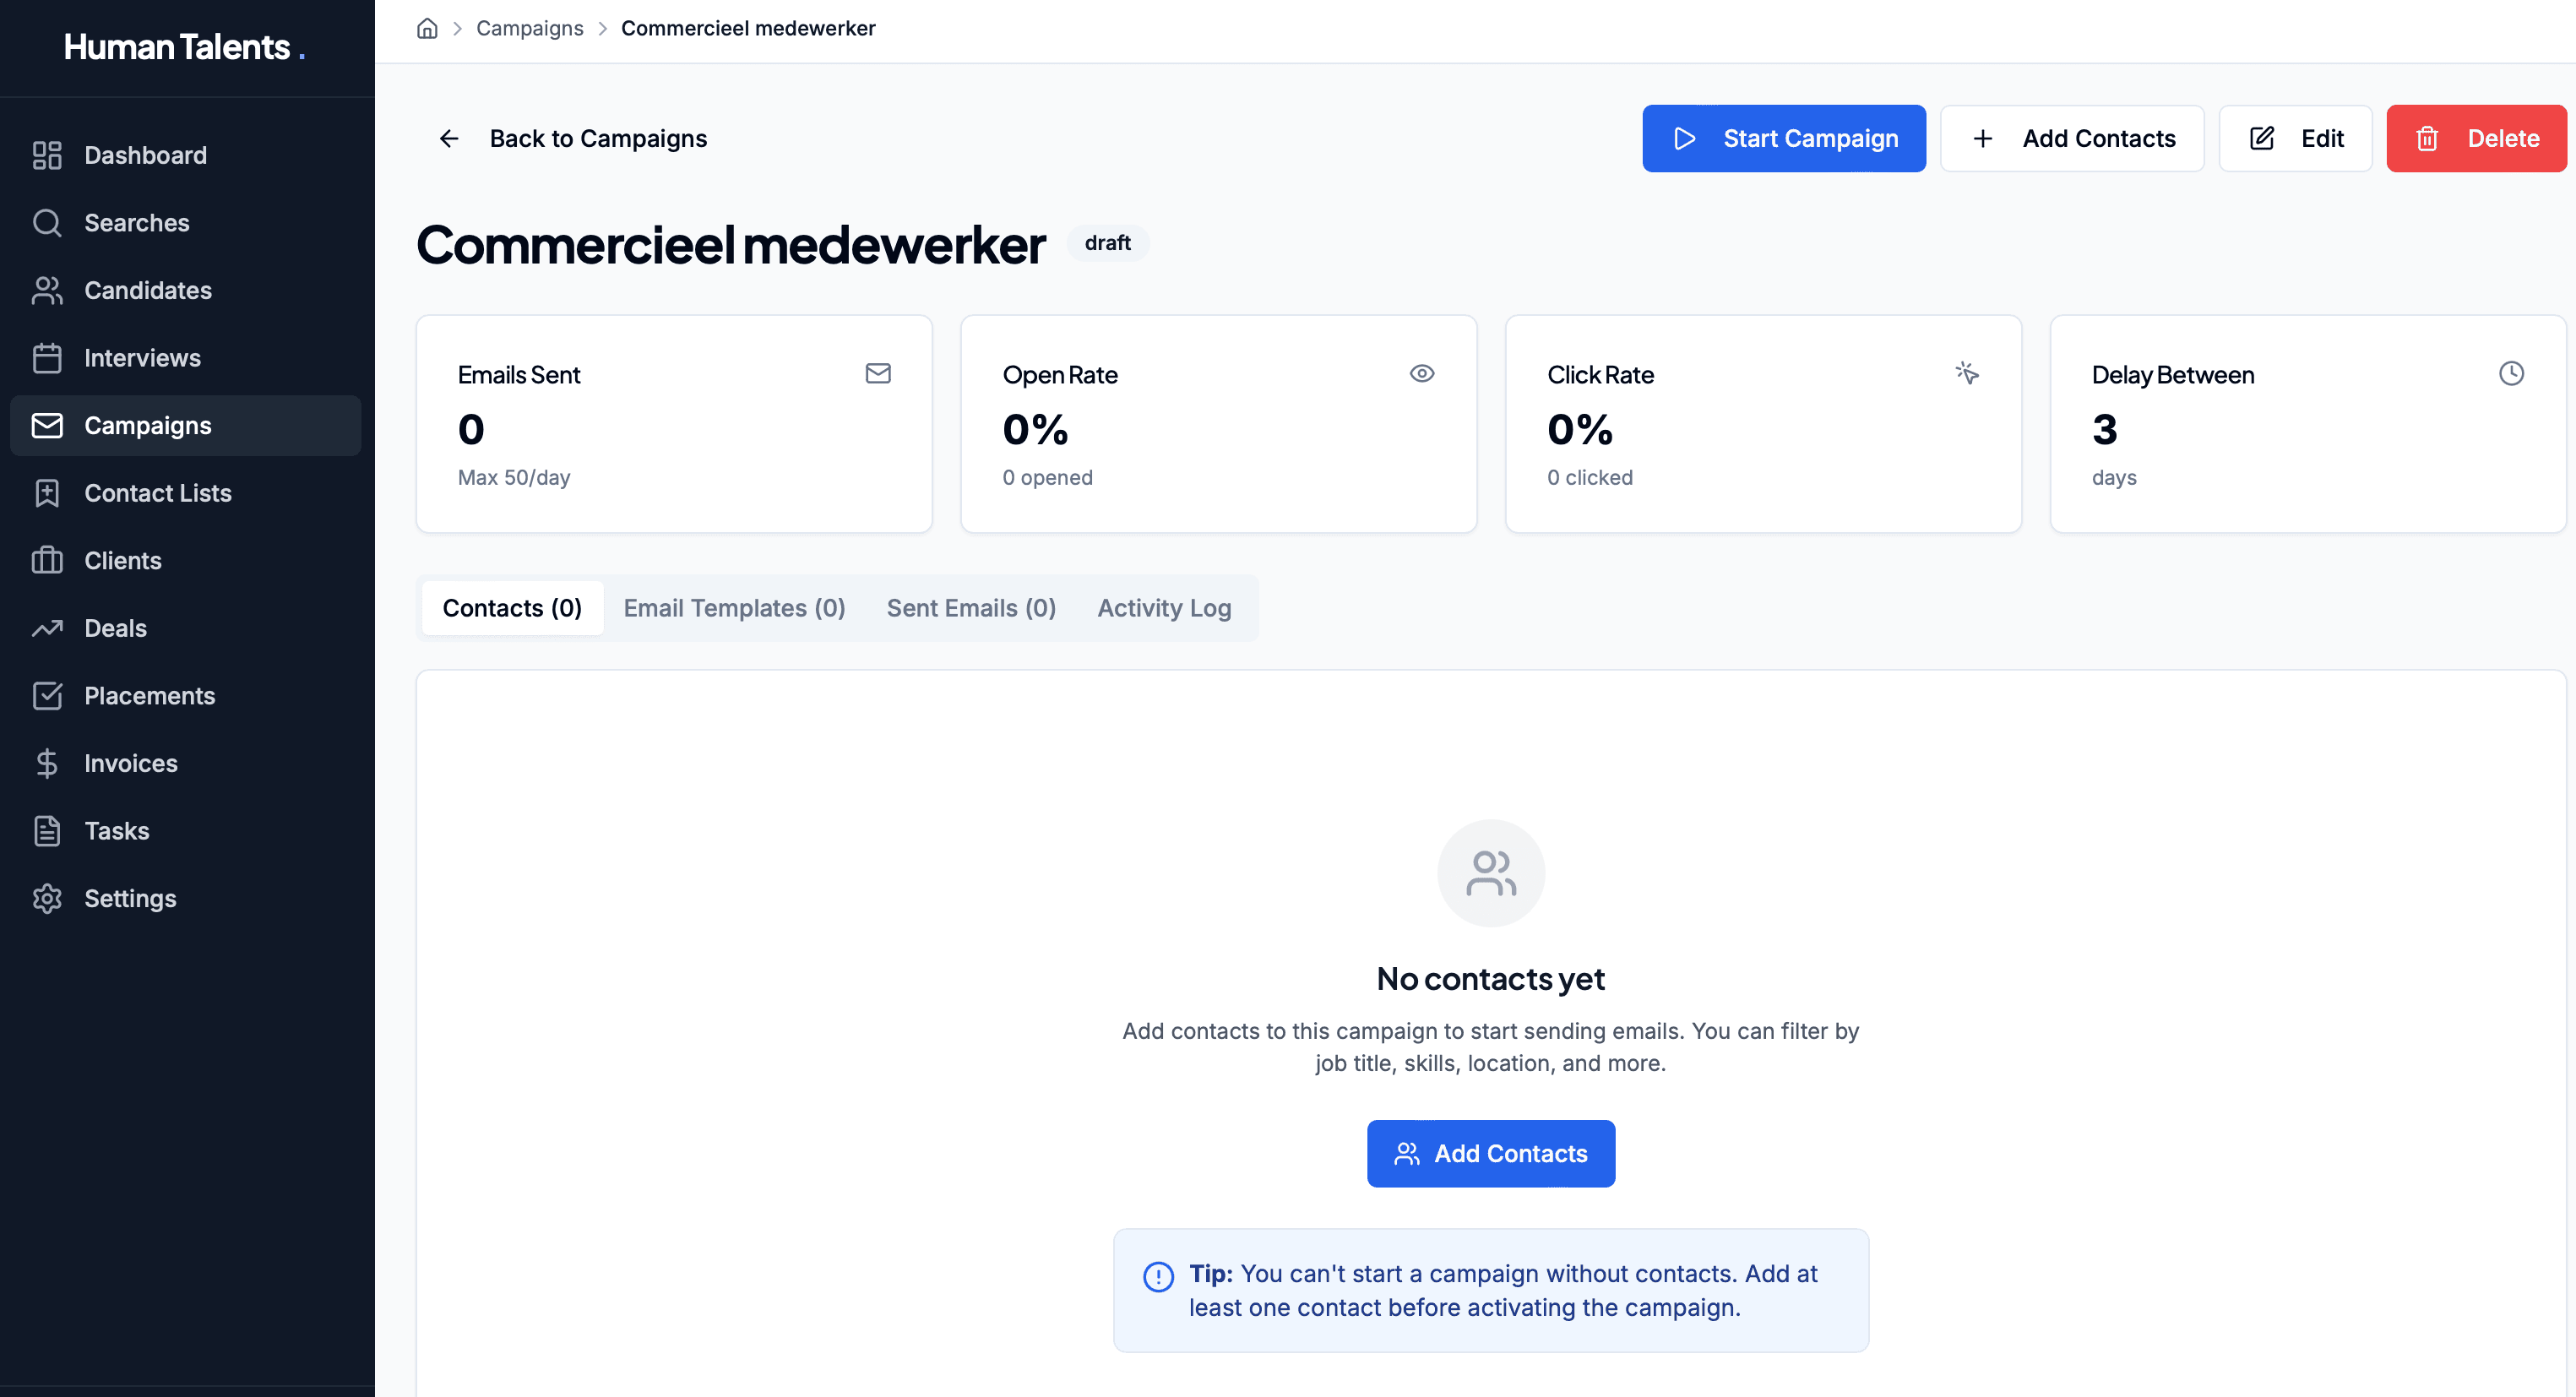Open the Invoices dollar icon
The width and height of the screenshot is (2576, 1397).
[x=47, y=763]
